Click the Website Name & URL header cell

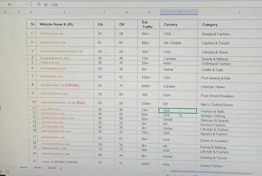tap(65, 24)
